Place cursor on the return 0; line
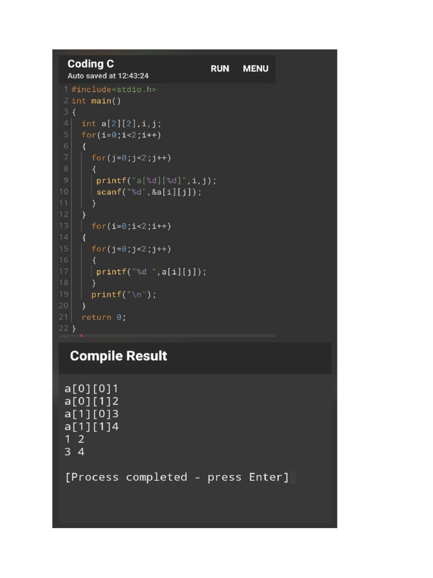The width and height of the screenshot is (433, 578). pyautogui.click(x=104, y=317)
